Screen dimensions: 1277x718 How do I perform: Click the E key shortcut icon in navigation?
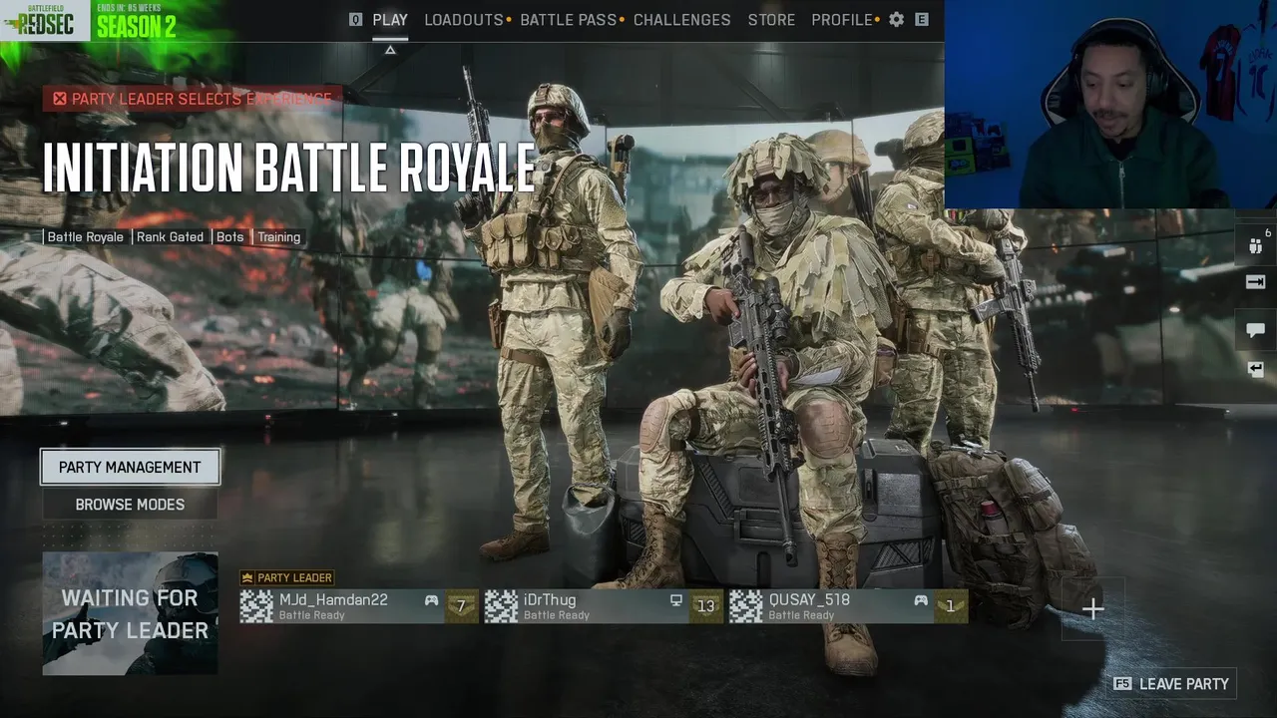(x=922, y=19)
